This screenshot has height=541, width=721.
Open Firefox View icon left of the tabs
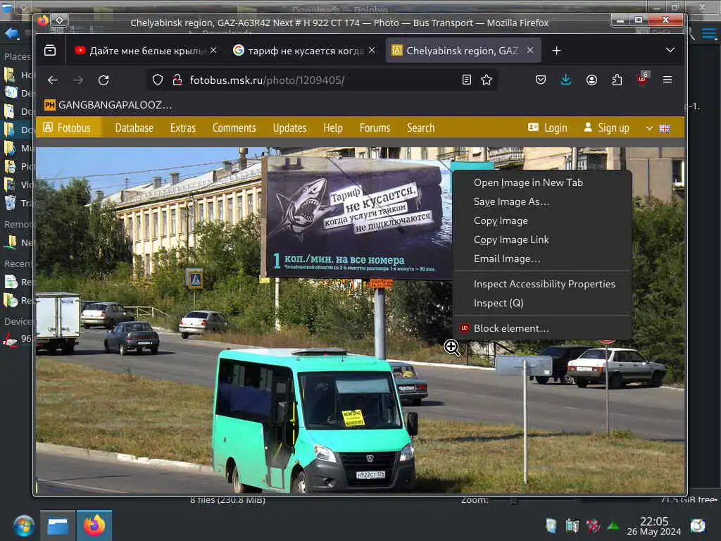pos(50,51)
